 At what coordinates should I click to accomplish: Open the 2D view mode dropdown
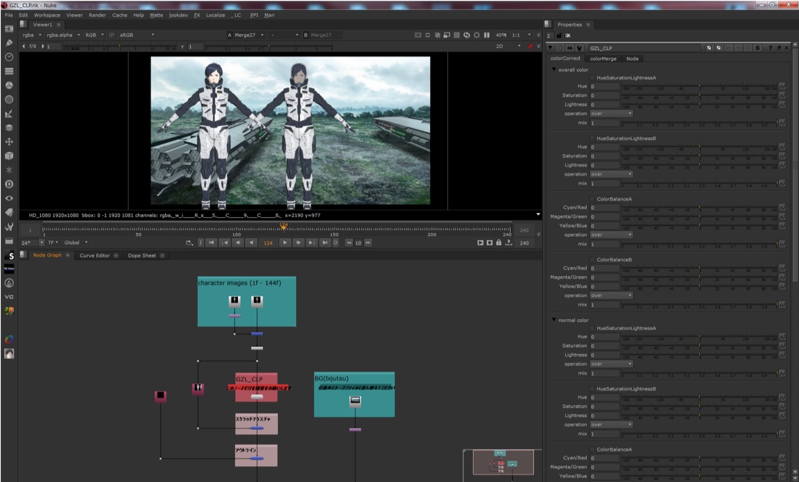508,46
